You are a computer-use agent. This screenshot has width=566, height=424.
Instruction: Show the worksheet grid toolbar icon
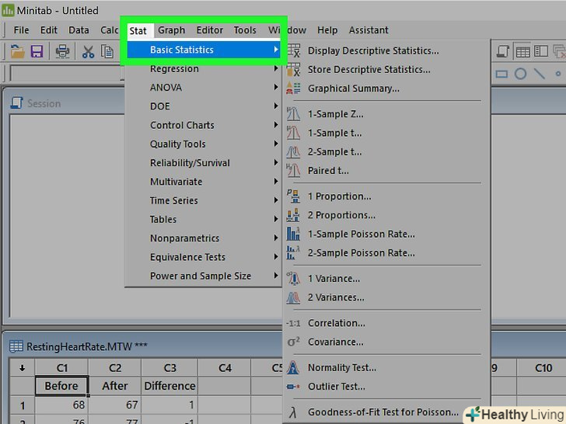click(522, 51)
